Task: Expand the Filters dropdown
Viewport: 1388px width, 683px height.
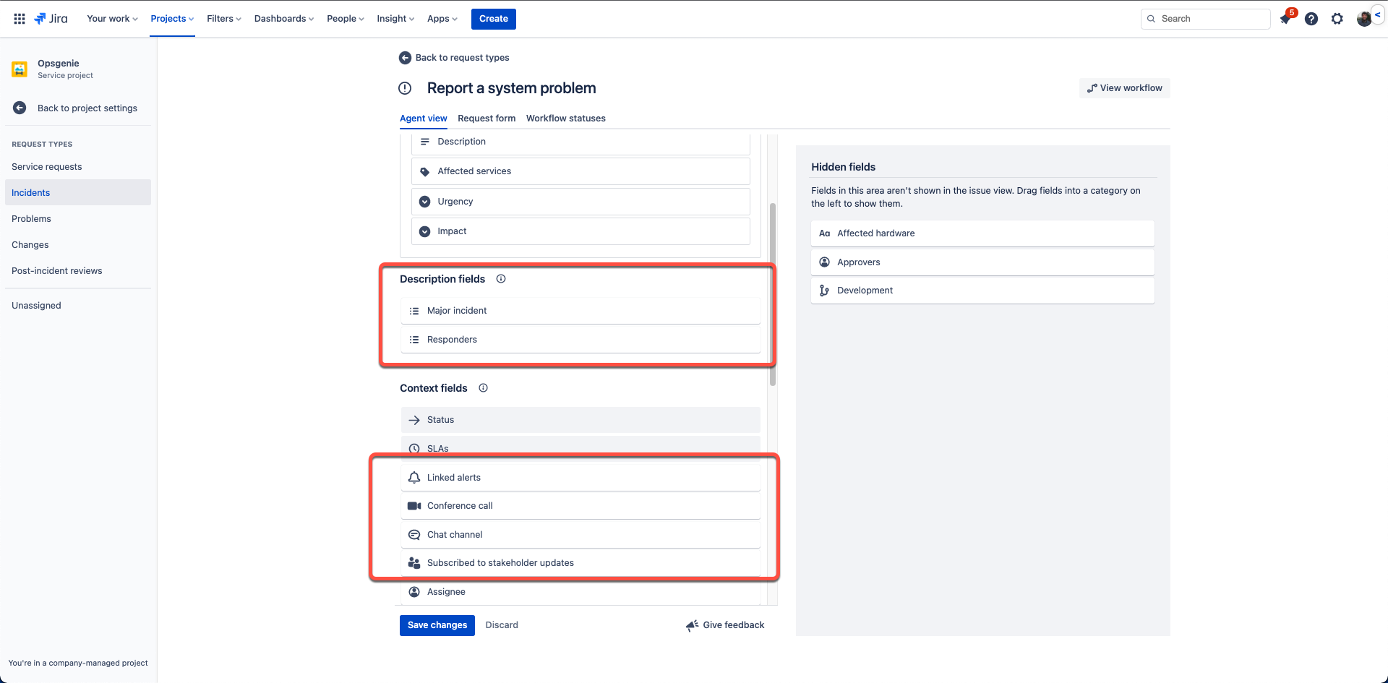Action: pyautogui.click(x=223, y=18)
